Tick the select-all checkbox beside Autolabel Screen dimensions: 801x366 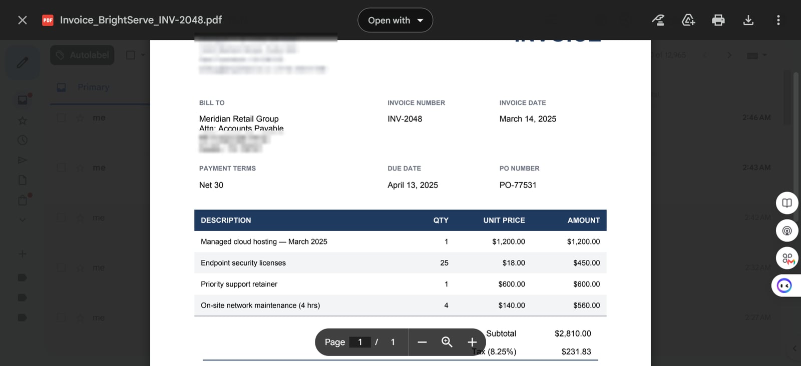131,55
